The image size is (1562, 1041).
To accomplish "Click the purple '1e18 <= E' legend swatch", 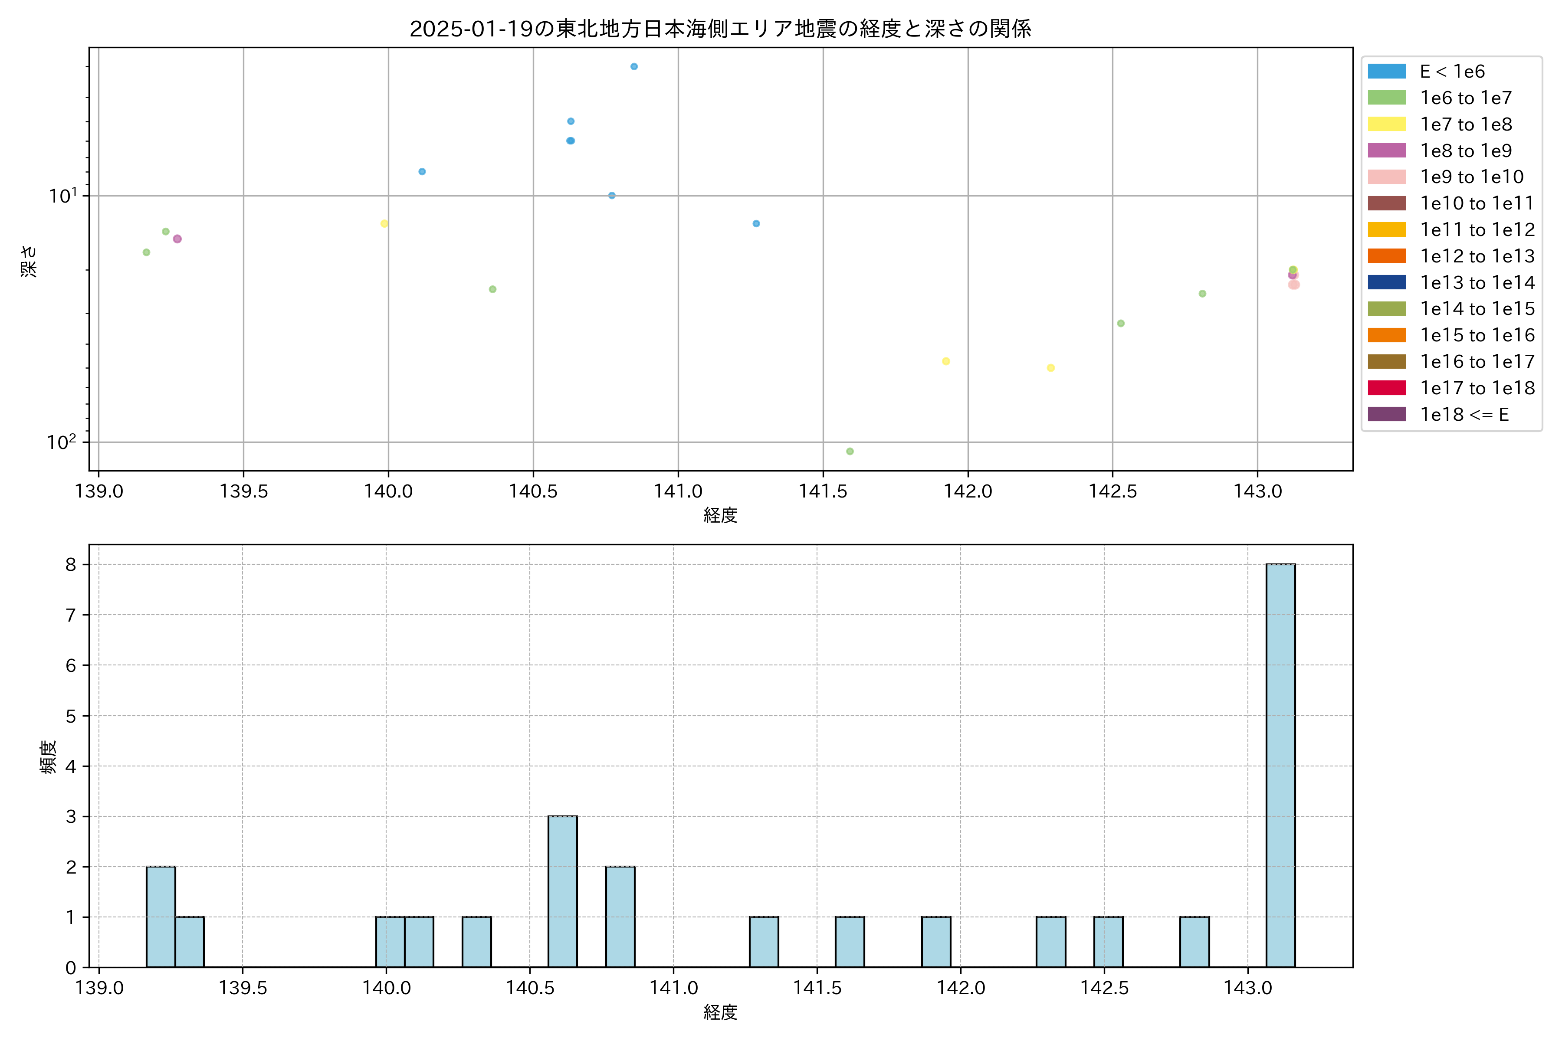I will point(1386,414).
